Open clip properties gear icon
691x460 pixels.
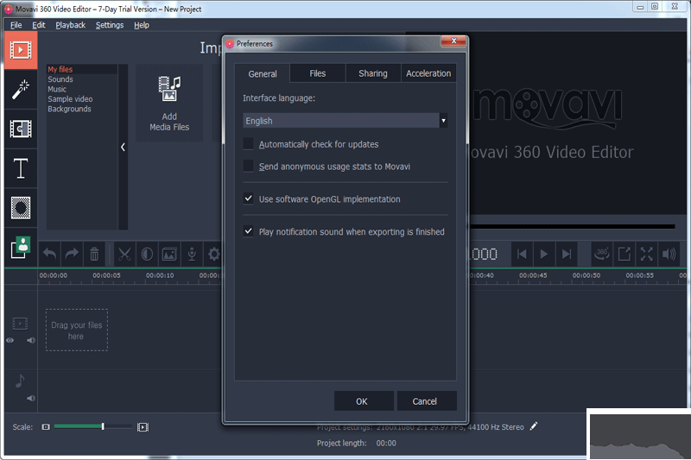point(213,254)
